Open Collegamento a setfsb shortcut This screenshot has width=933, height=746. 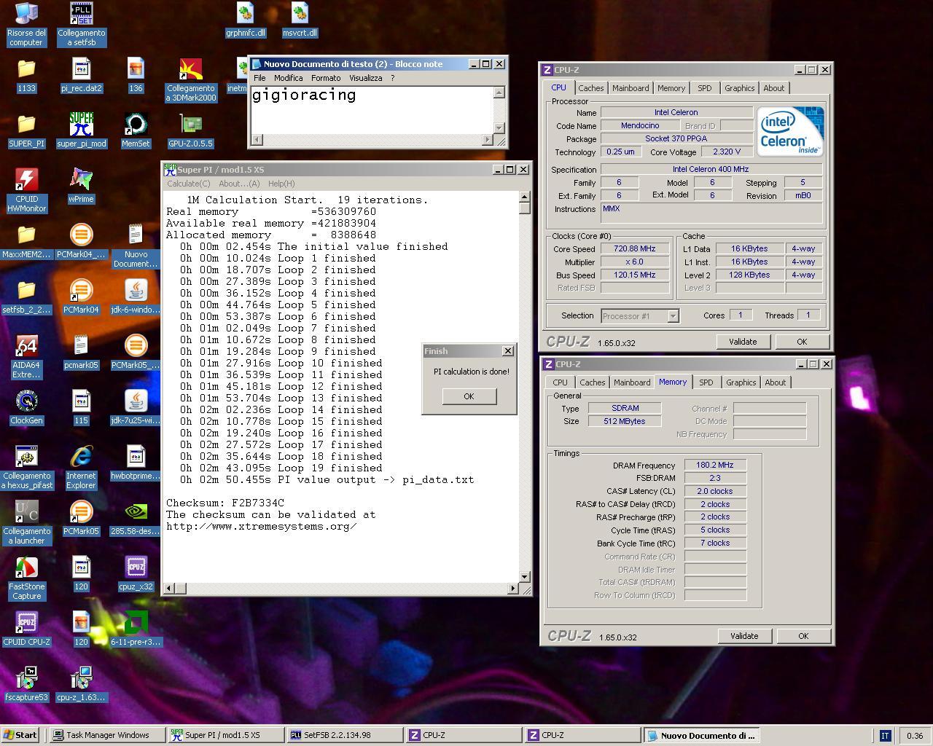[81, 24]
